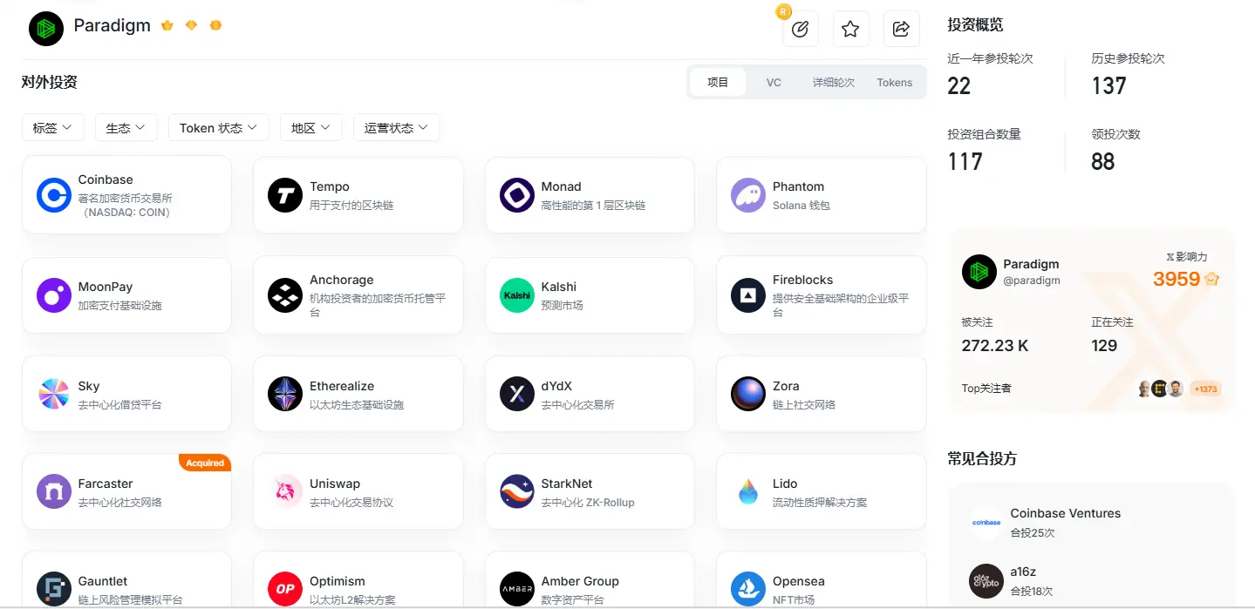Click the +1373 followers link

[x=1204, y=389]
